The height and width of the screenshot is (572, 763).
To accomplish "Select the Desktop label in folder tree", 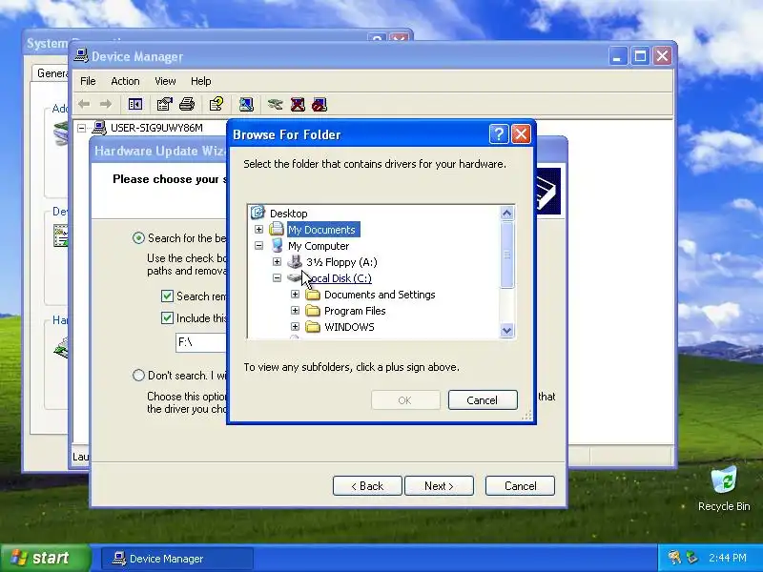I will pyautogui.click(x=289, y=213).
